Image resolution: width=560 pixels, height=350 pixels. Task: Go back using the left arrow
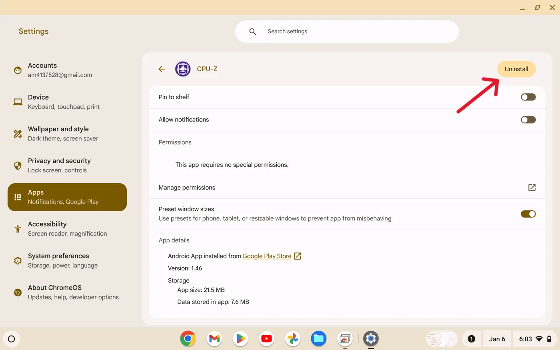162,69
